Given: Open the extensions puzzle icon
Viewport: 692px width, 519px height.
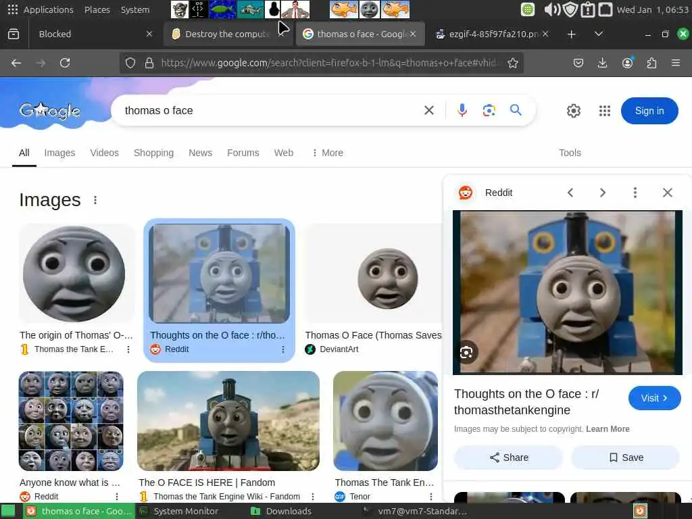Looking at the screenshot, I should click(x=651, y=63).
